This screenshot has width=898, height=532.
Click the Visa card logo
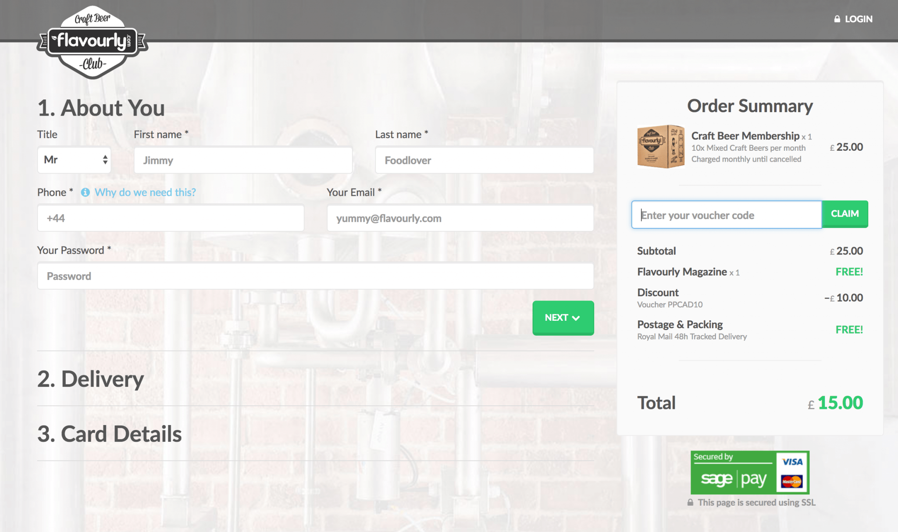click(x=792, y=462)
